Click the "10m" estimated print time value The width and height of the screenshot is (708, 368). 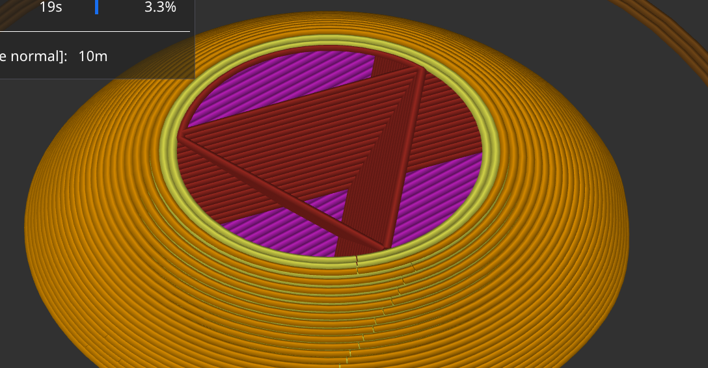coord(93,57)
